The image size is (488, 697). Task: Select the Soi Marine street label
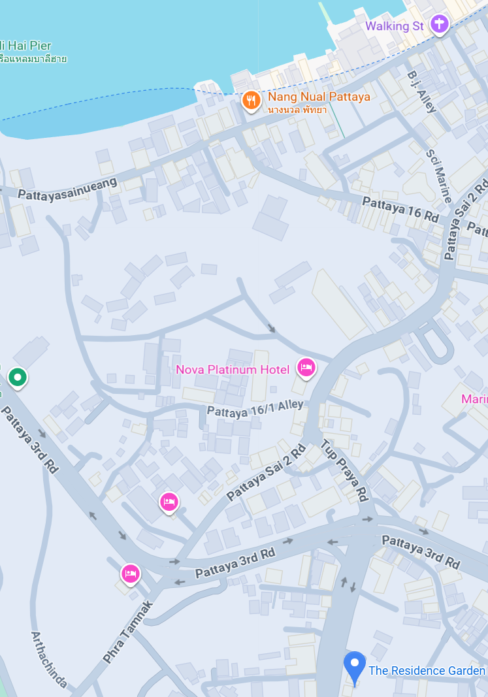(439, 176)
